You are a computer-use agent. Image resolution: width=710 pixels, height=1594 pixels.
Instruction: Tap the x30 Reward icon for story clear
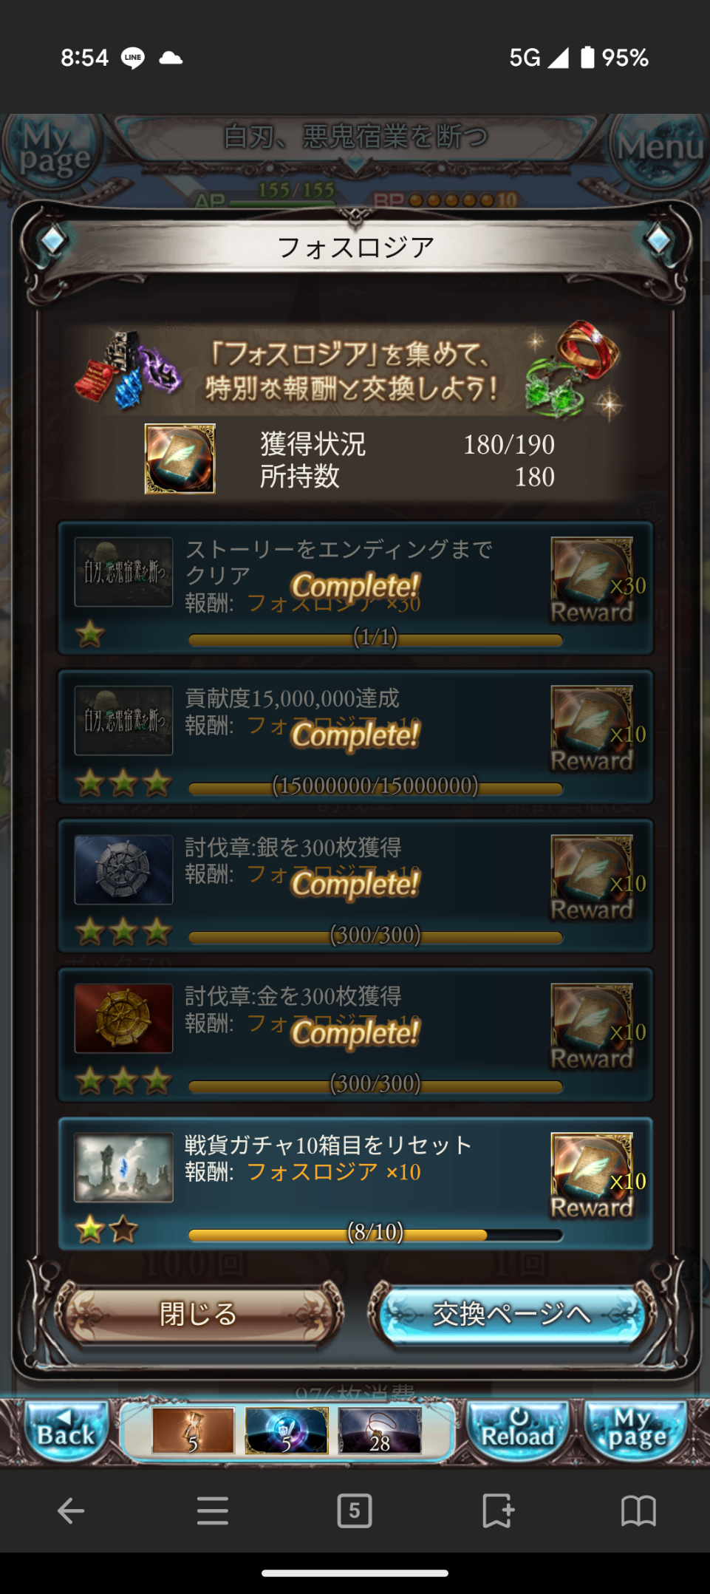tap(592, 580)
